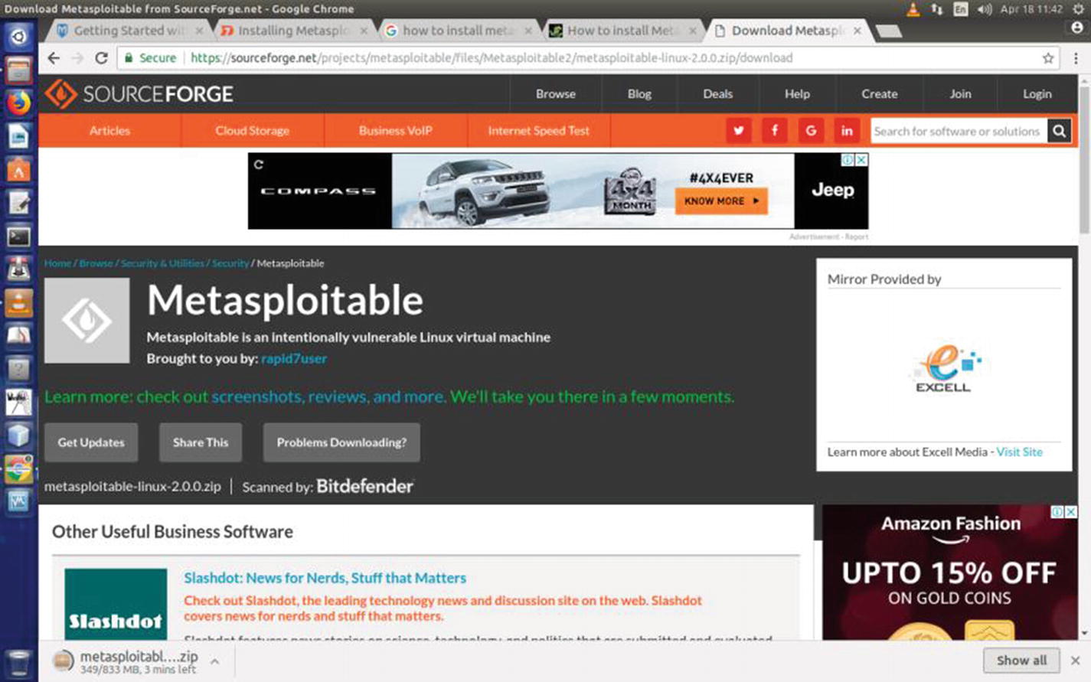Open Trash in the dock
Image resolution: width=1091 pixels, height=682 pixels.
coord(18,663)
